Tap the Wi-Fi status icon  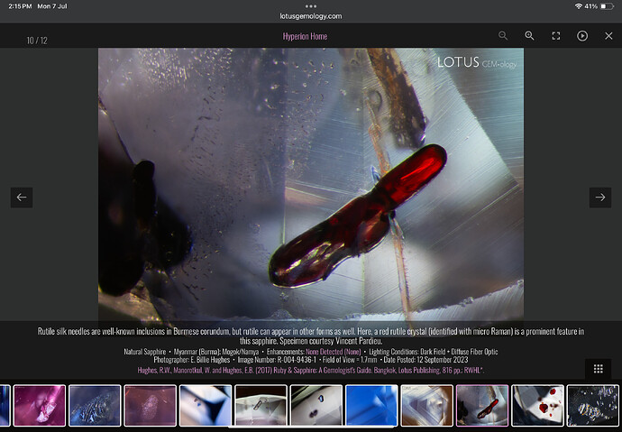(x=579, y=6)
